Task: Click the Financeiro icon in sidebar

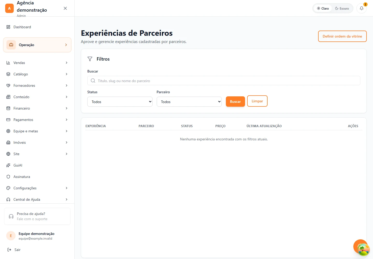Action: 8,108
